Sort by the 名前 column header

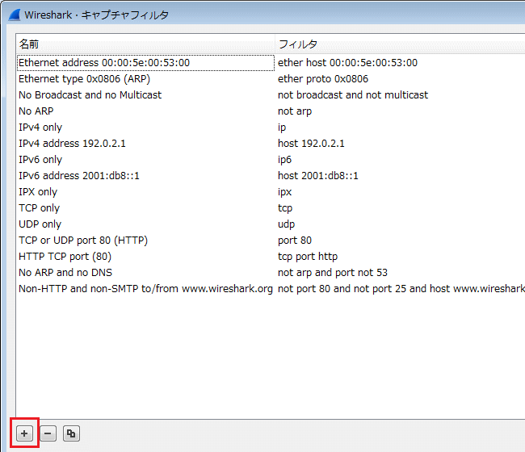(x=145, y=44)
